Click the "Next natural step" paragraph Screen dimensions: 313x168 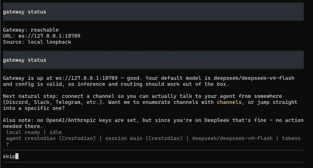pos(150,102)
